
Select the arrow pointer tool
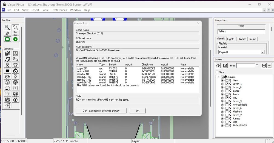point(15,27)
